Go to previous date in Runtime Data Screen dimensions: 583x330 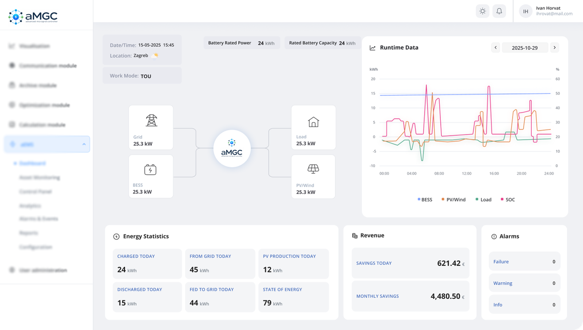[x=495, y=48]
